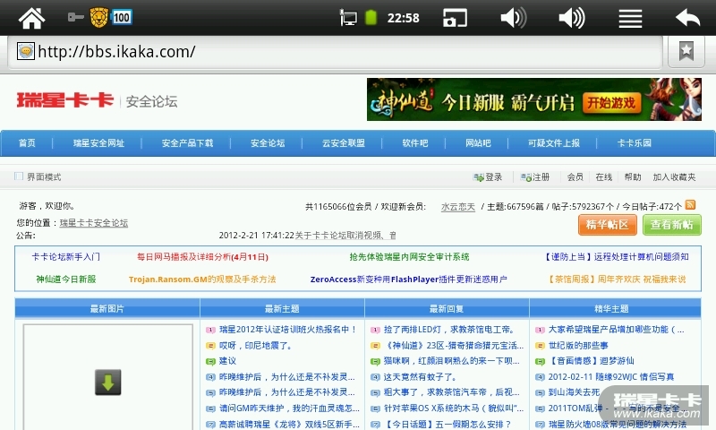Open topic 建议
This screenshot has width=716, height=430.
pos(227,361)
